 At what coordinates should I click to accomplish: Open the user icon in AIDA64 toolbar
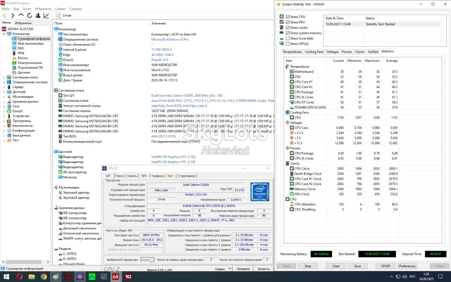tap(38, 15)
